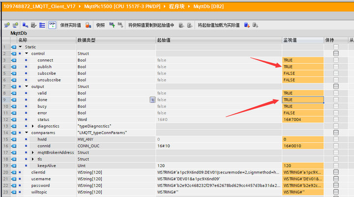The height and width of the screenshot is (197, 354).
Task: Click the first icon right of 快照 label
Action: [x=112, y=25]
